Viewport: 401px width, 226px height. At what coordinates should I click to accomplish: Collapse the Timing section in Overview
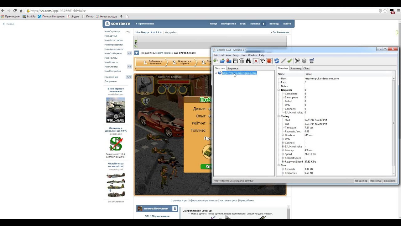click(x=279, y=116)
